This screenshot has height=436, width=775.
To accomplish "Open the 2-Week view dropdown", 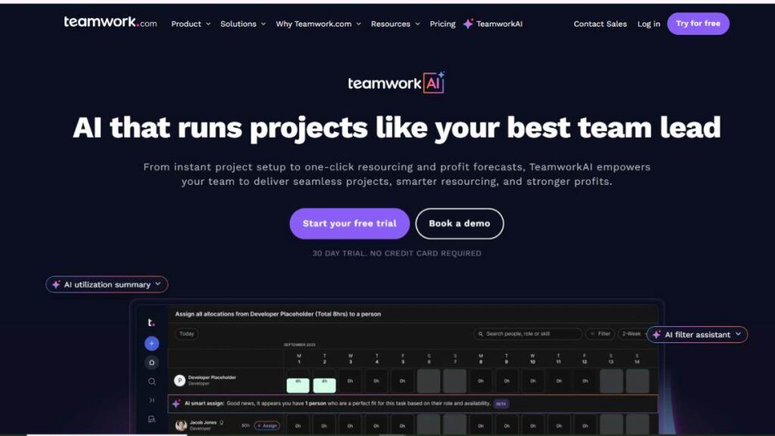I will pos(632,334).
